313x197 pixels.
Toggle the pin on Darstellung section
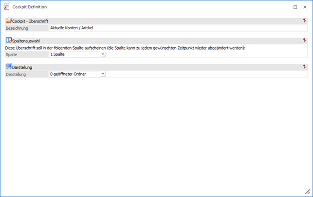click(304, 67)
